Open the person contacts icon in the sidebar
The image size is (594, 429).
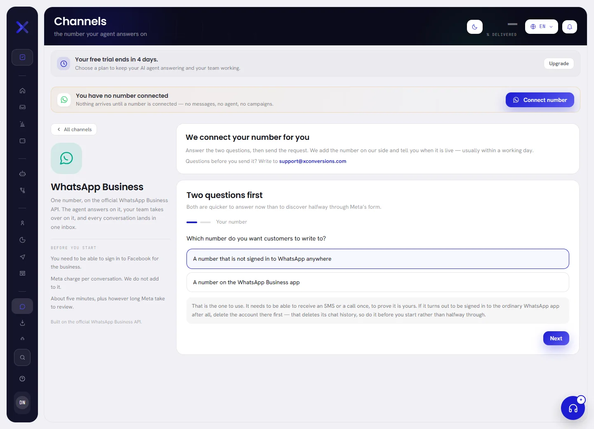coord(22,223)
